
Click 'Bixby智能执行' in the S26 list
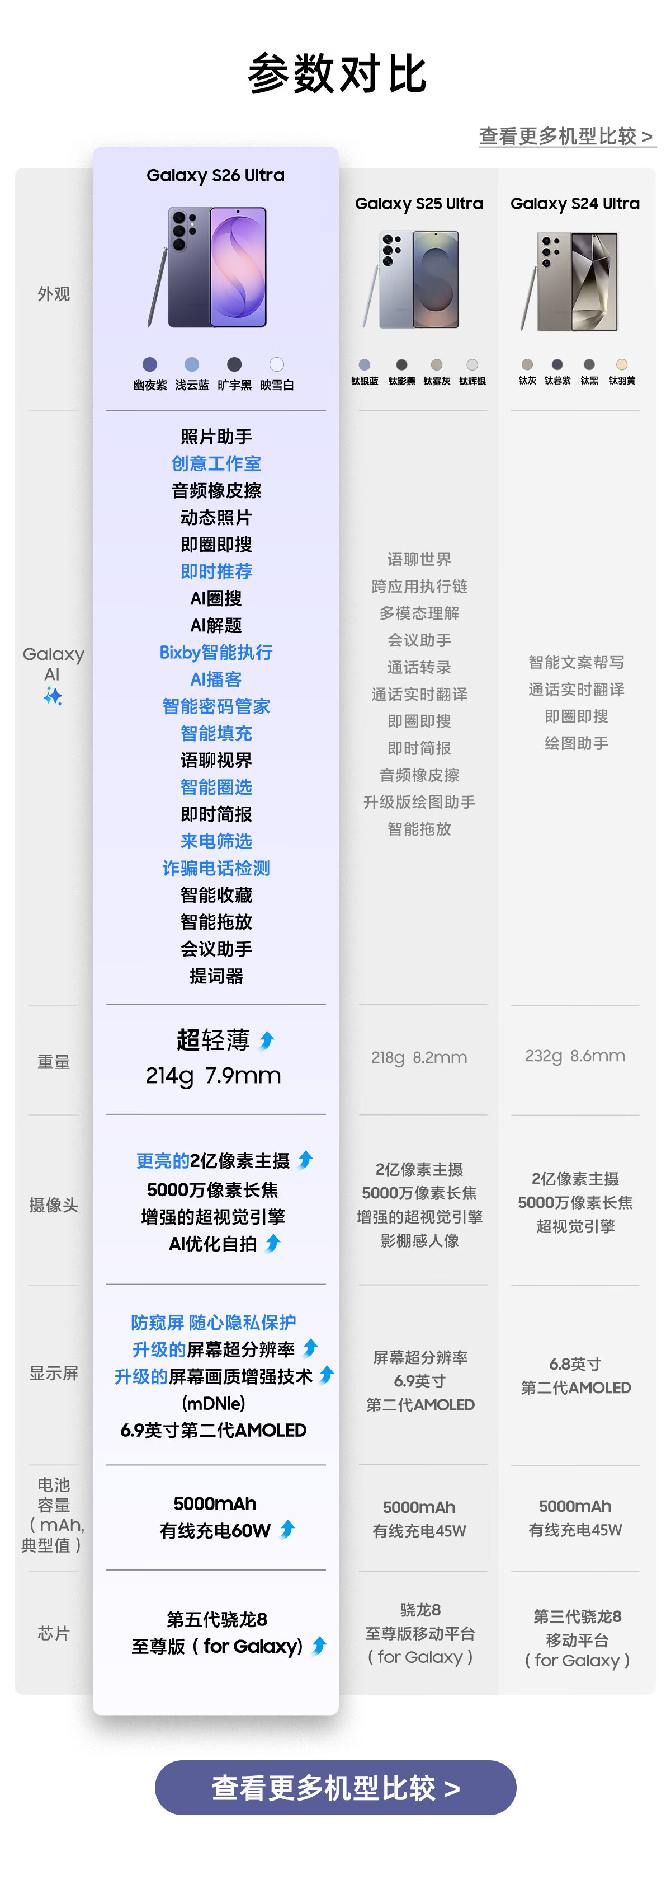point(216,653)
